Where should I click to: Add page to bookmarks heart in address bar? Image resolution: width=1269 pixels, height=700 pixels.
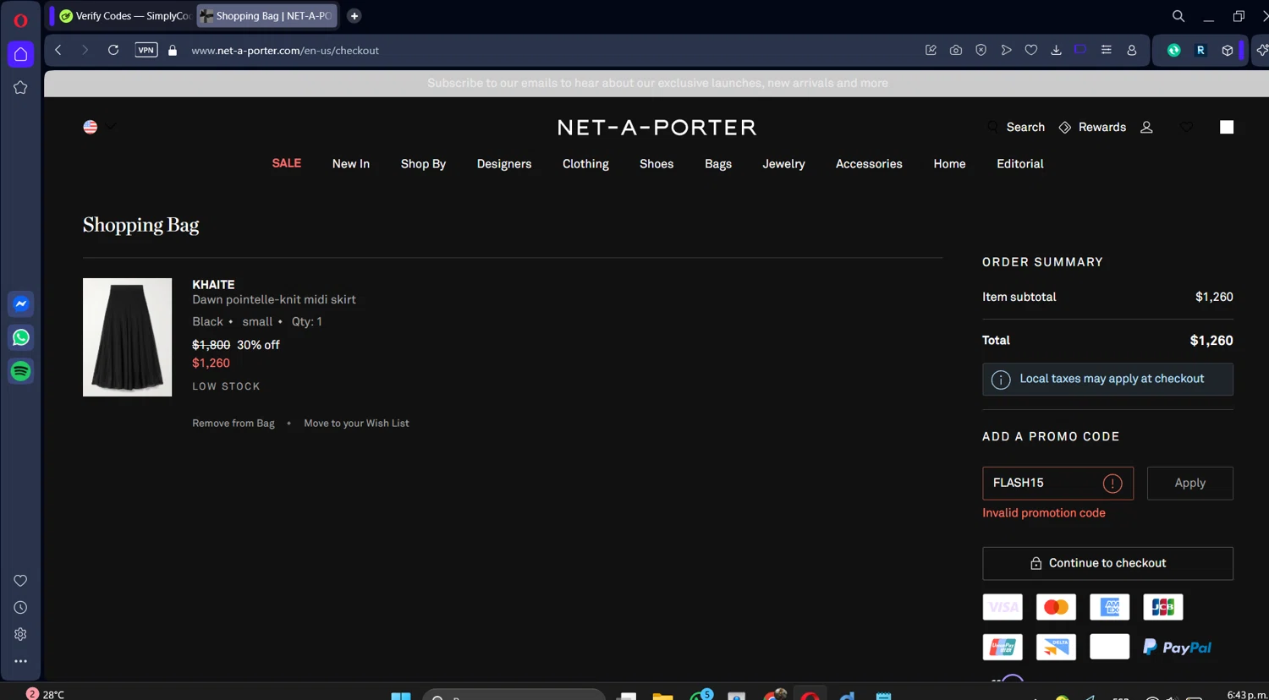click(1030, 51)
